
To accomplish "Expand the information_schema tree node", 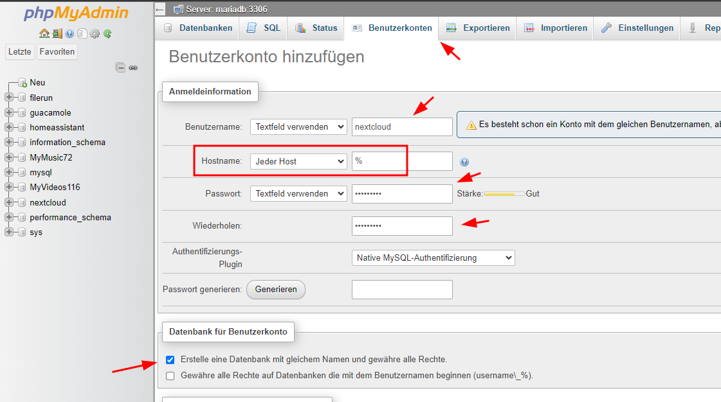I will tap(9, 143).
